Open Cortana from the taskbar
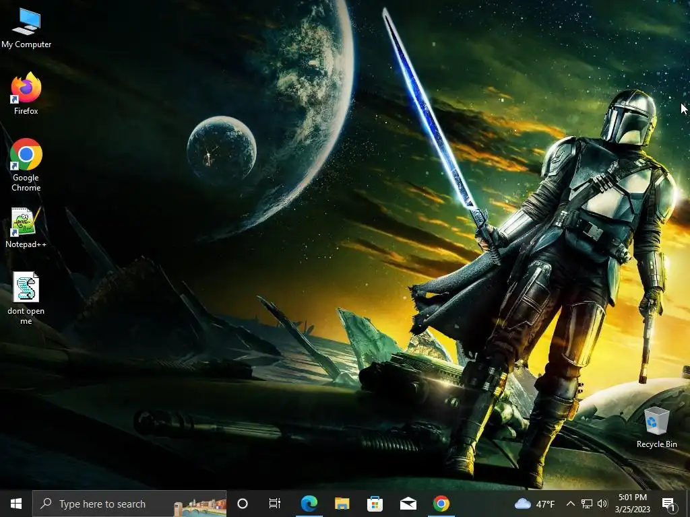The height and width of the screenshot is (517, 690). 243,504
